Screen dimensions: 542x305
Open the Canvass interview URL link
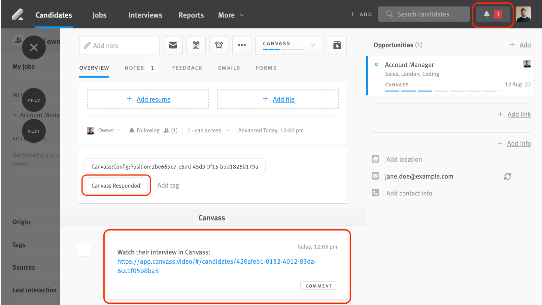pos(217,266)
